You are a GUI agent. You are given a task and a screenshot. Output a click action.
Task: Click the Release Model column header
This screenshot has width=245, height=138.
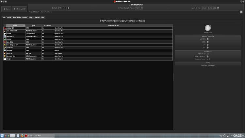coord(113,26)
